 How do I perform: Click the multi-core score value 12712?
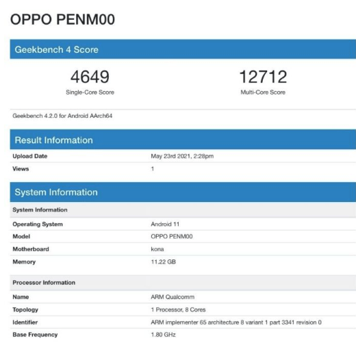tap(263, 77)
